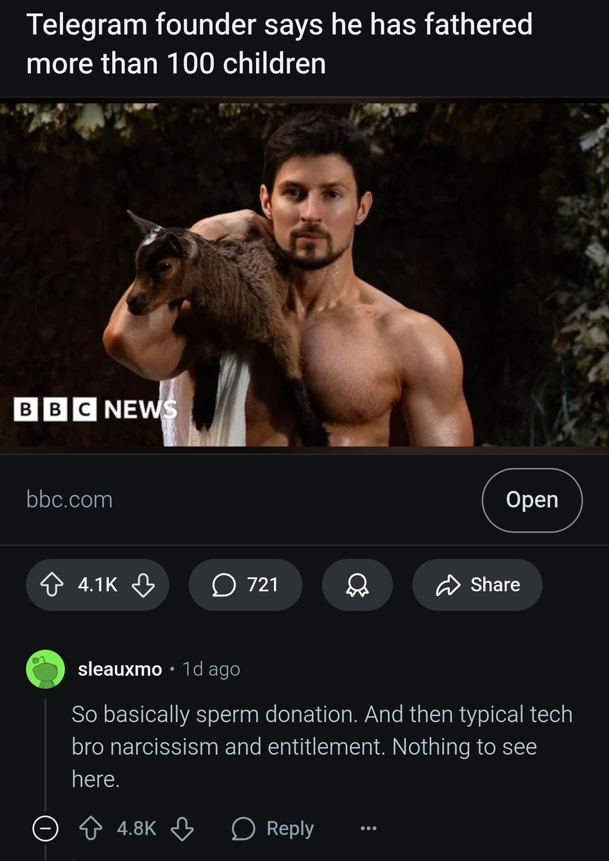Tap the comment's 4.8K vote count
The width and height of the screenshot is (609, 861).
[136, 829]
